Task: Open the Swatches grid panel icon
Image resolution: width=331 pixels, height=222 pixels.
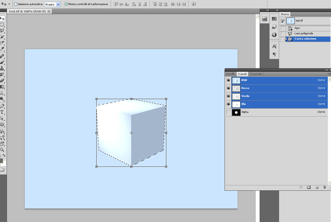Action: [x=274, y=19]
